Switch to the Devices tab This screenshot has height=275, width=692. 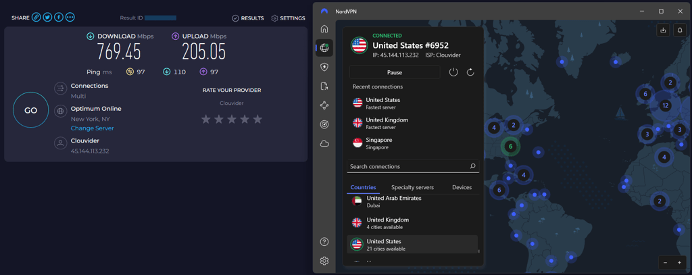(x=462, y=187)
